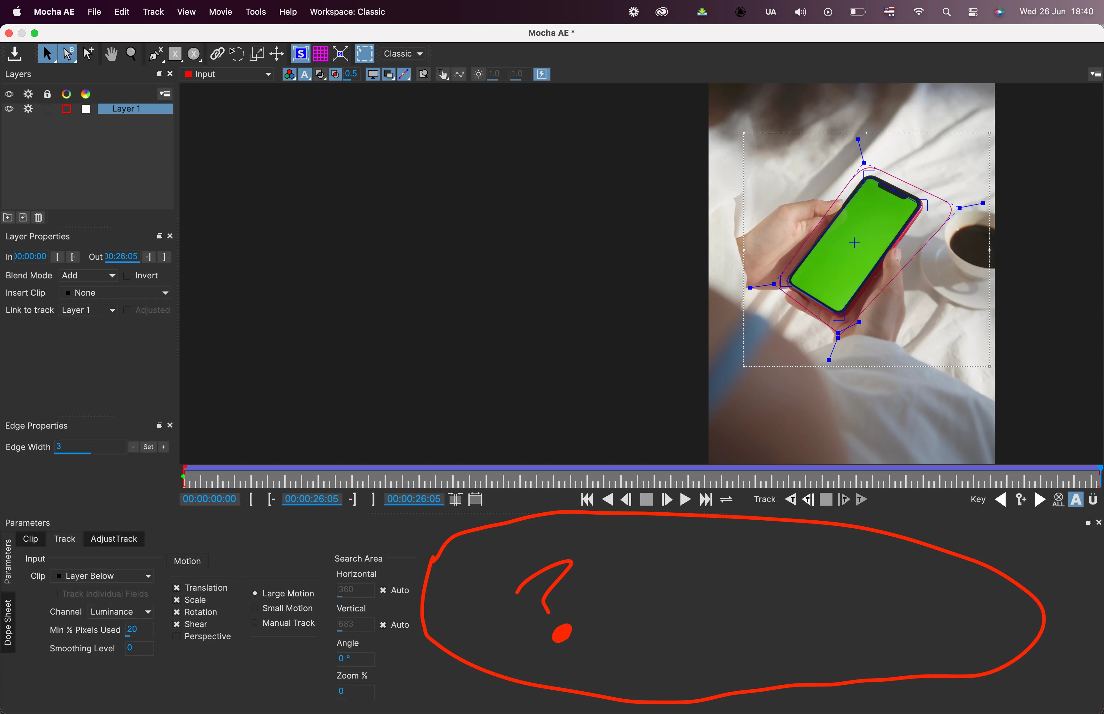Click the Layer 1 white matte swatch
The image size is (1104, 714).
point(86,109)
